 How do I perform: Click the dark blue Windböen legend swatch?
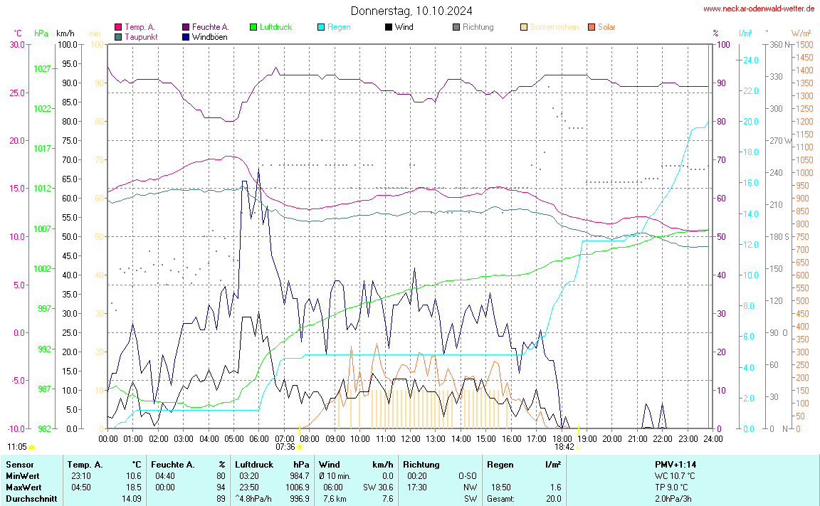click(x=186, y=36)
